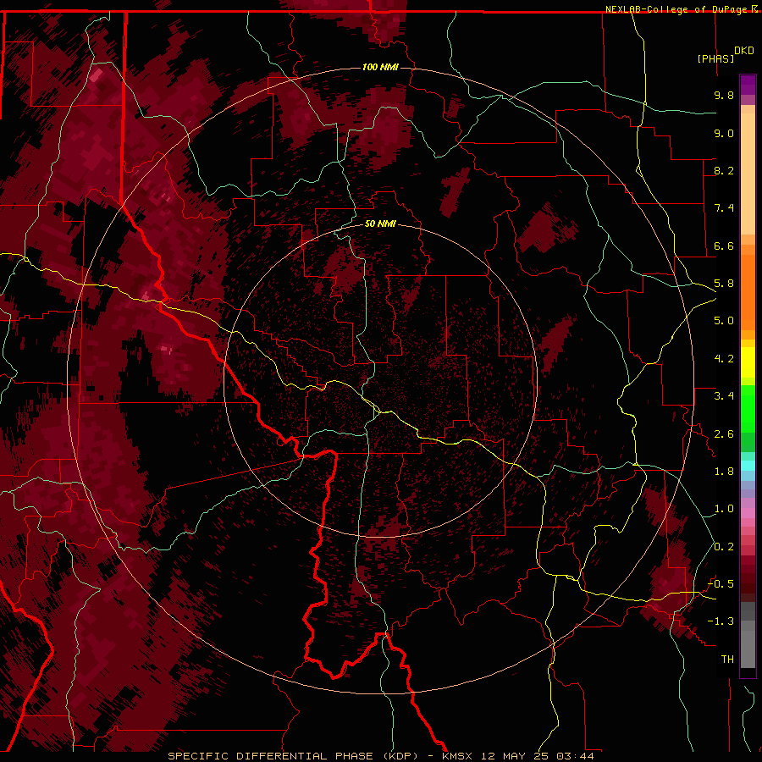Image resolution: width=762 pixels, height=762 pixels.
Task: Click the 1.0 color scale value
Action: pos(724,509)
